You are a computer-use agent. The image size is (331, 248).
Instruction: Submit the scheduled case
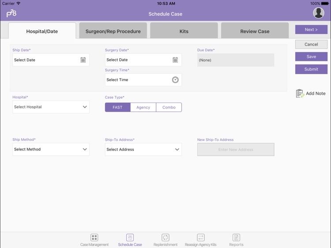(x=311, y=69)
